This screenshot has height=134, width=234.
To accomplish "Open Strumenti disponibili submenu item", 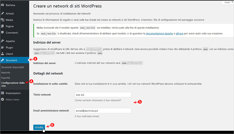I will [13, 67].
